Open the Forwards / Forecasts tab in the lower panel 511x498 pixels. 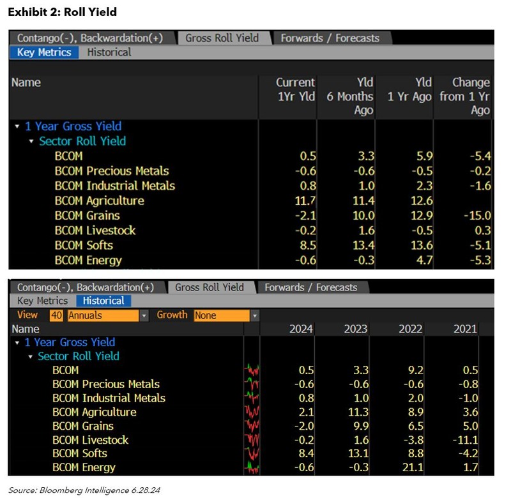coord(311,287)
